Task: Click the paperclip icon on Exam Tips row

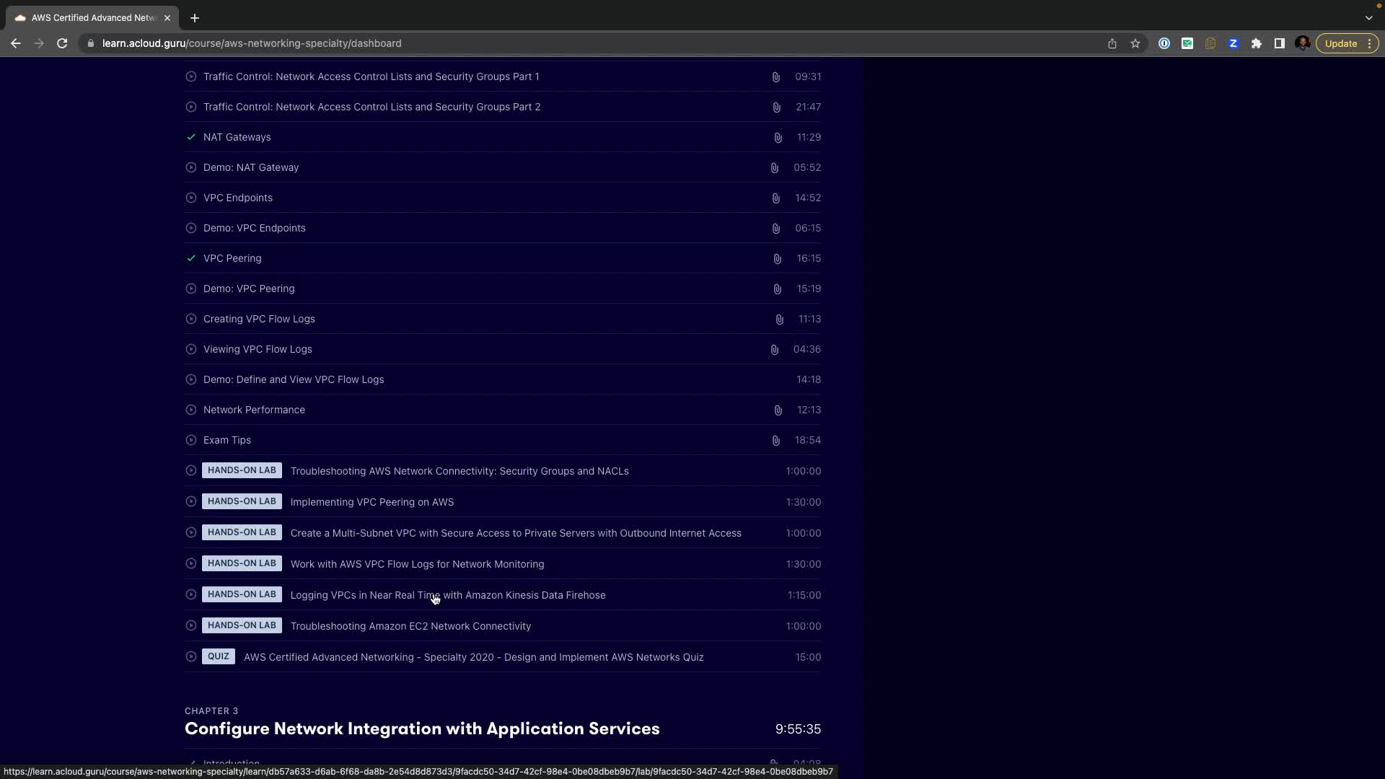Action: click(x=775, y=440)
